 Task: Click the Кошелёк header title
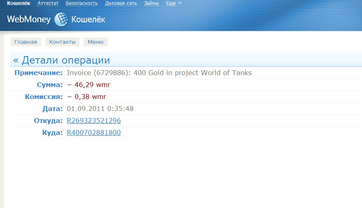pos(88,19)
